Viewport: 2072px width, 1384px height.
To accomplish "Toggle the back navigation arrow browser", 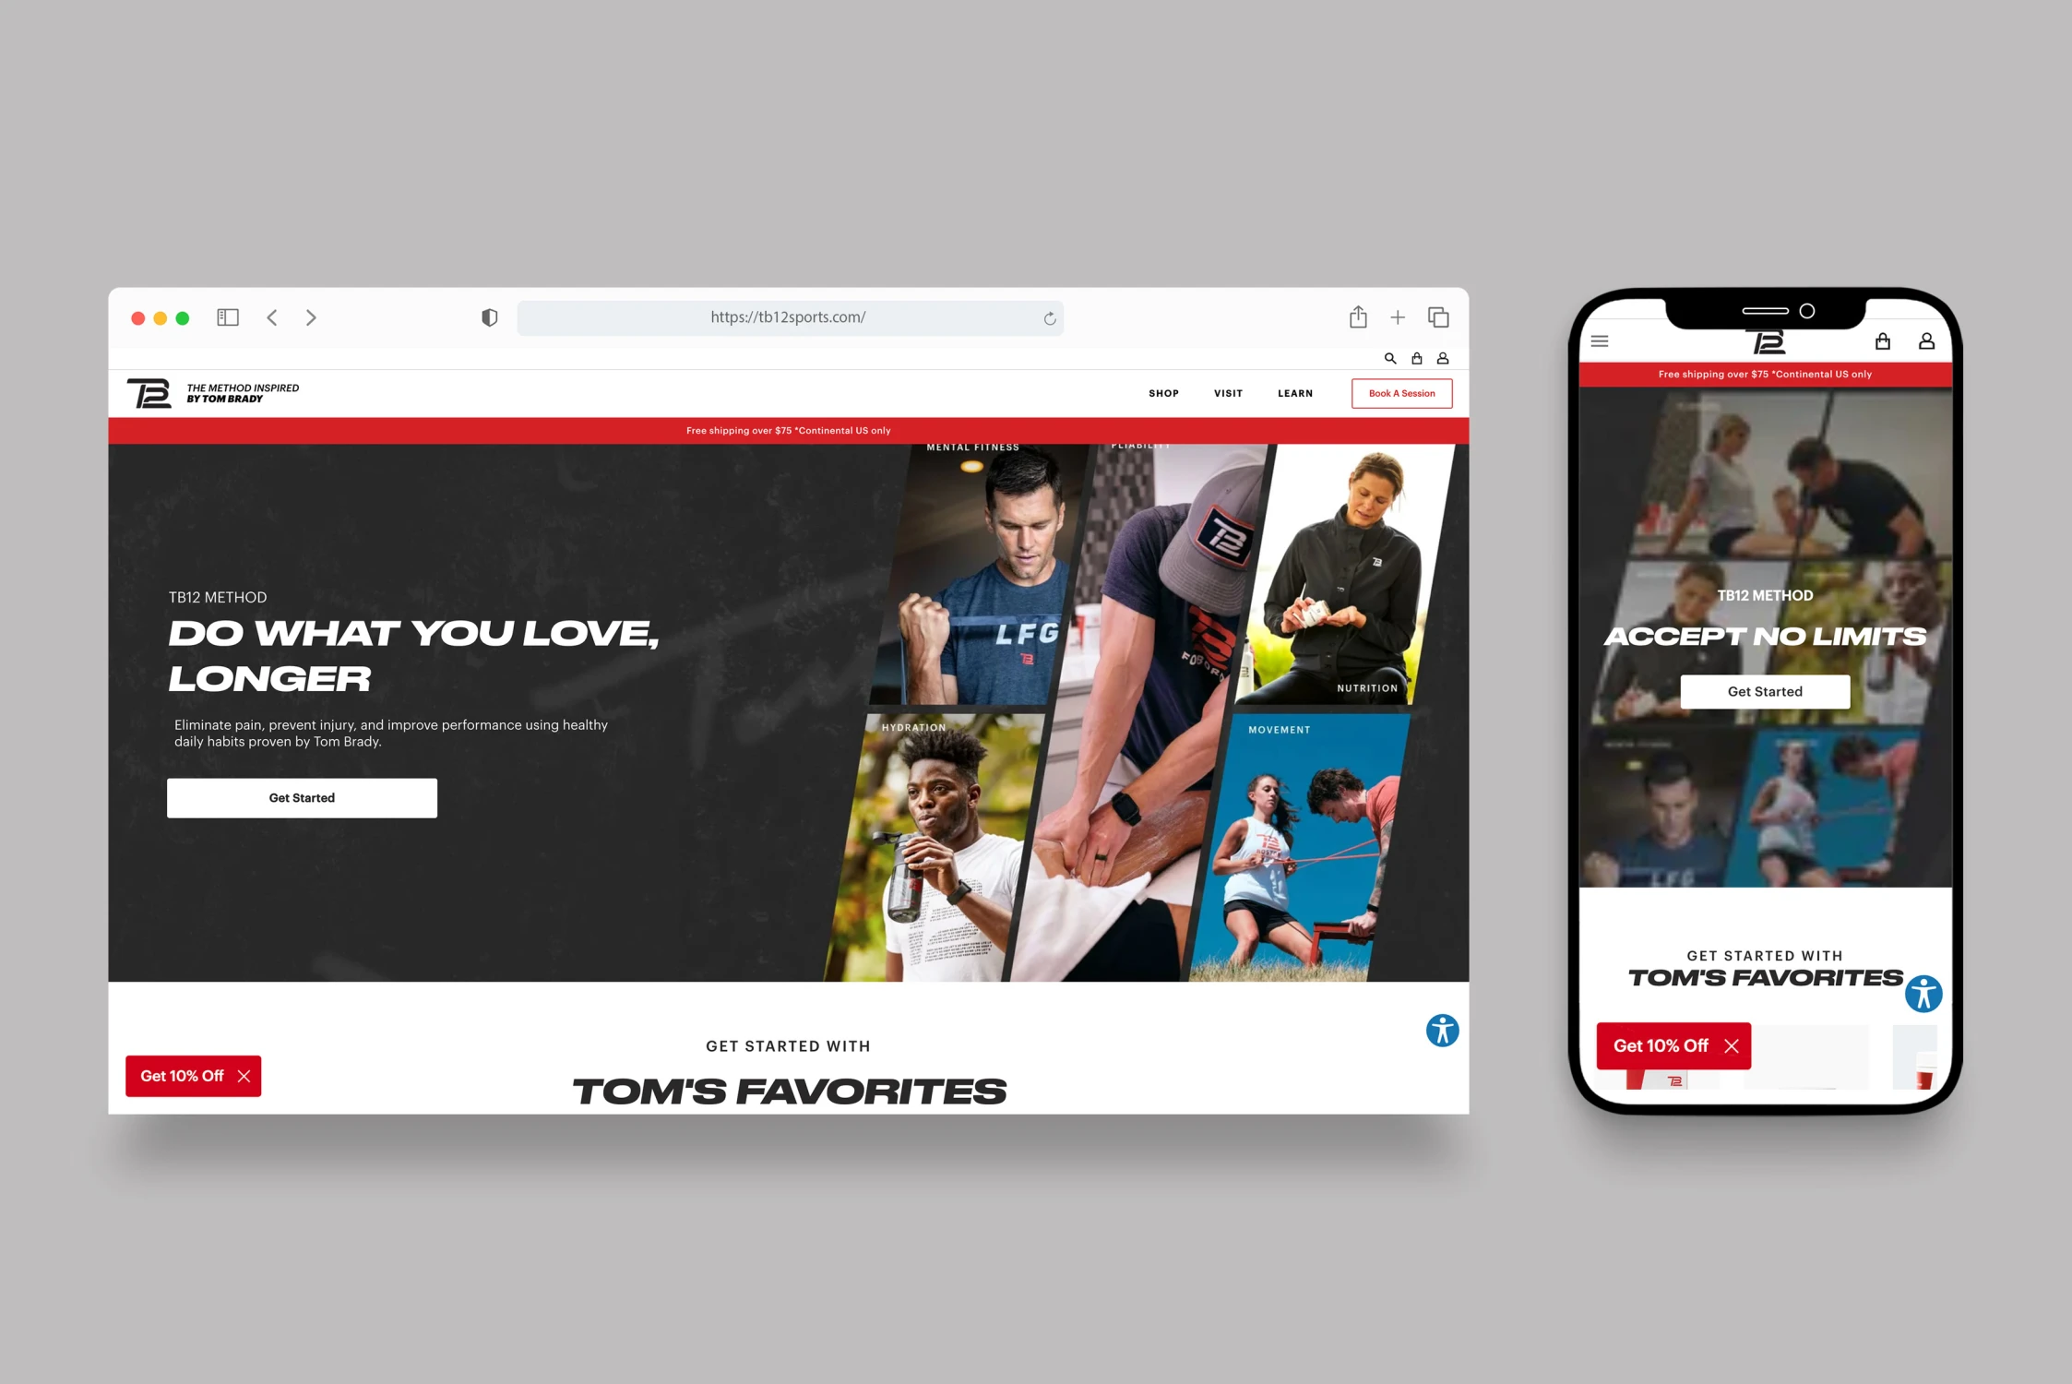I will (270, 318).
